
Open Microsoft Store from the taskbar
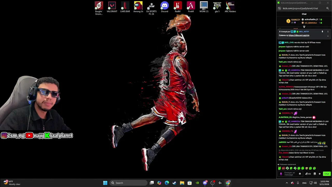coord(190,183)
